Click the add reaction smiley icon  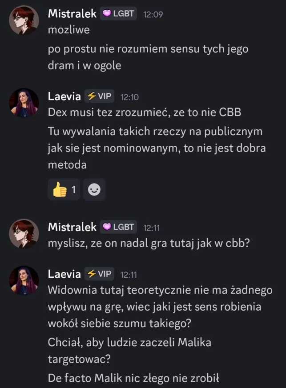point(94,190)
